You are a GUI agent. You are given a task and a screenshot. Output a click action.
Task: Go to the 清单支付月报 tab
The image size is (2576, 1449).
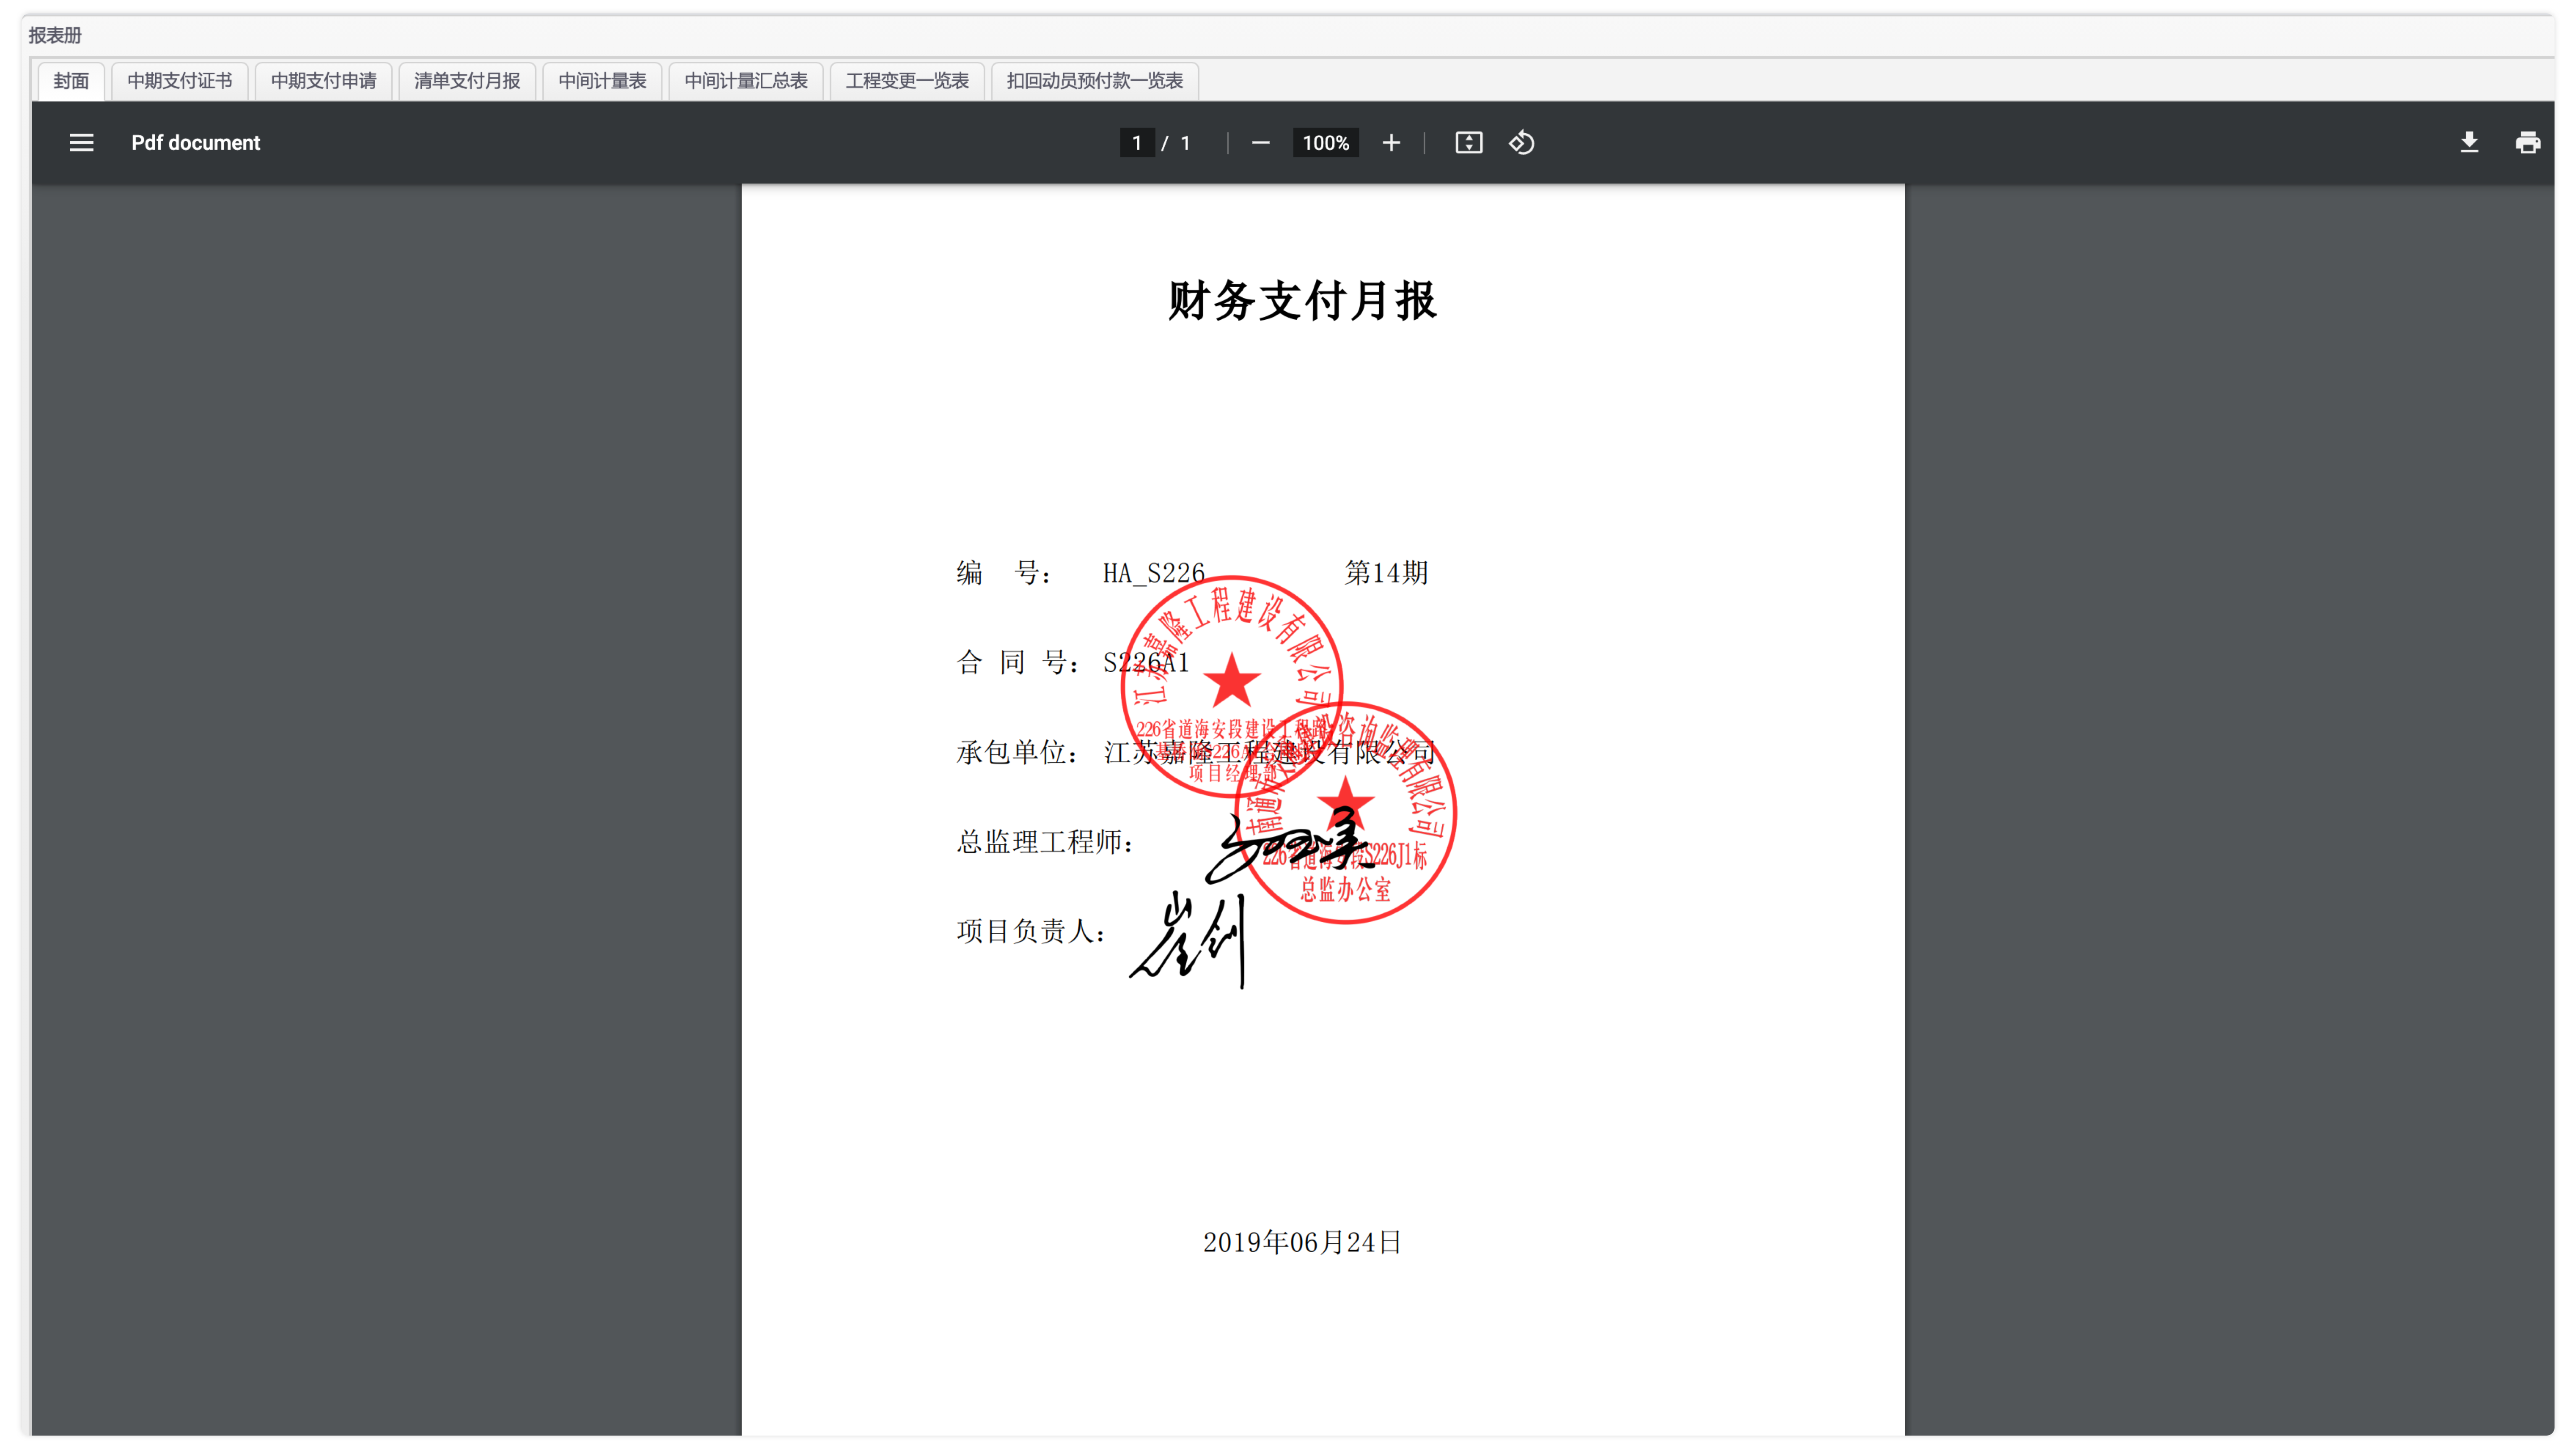click(467, 81)
